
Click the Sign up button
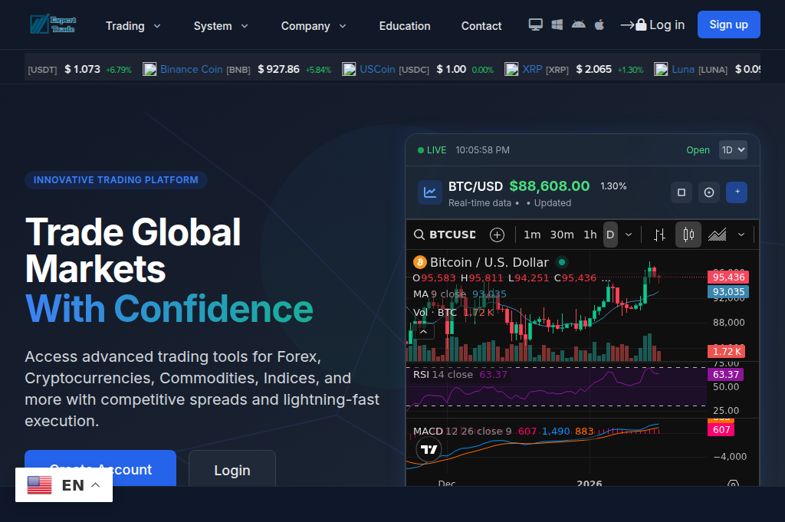coord(728,24)
